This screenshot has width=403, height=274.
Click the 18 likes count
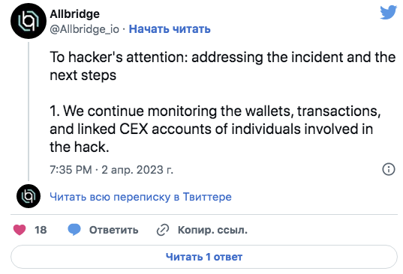coord(41,230)
